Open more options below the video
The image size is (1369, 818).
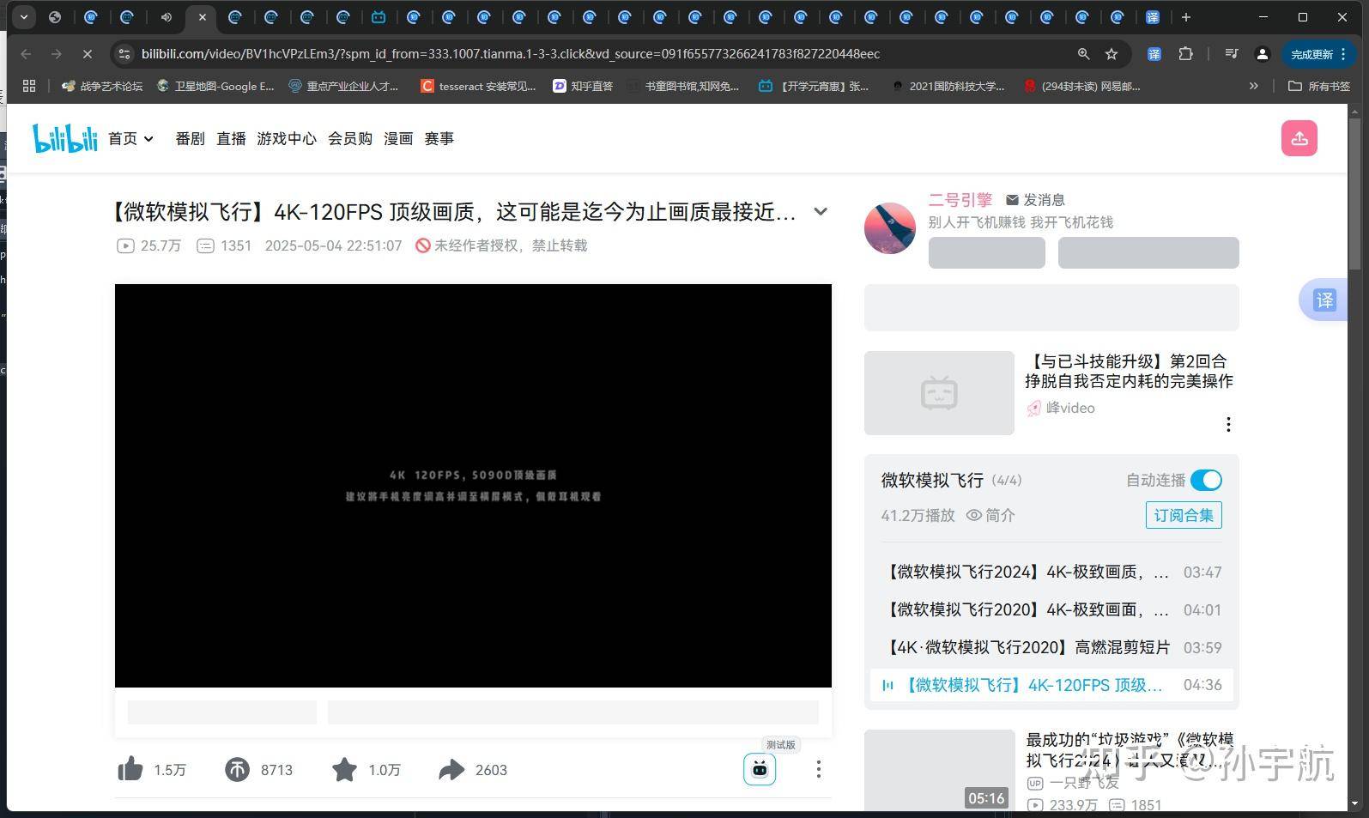(x=818, y=769)
